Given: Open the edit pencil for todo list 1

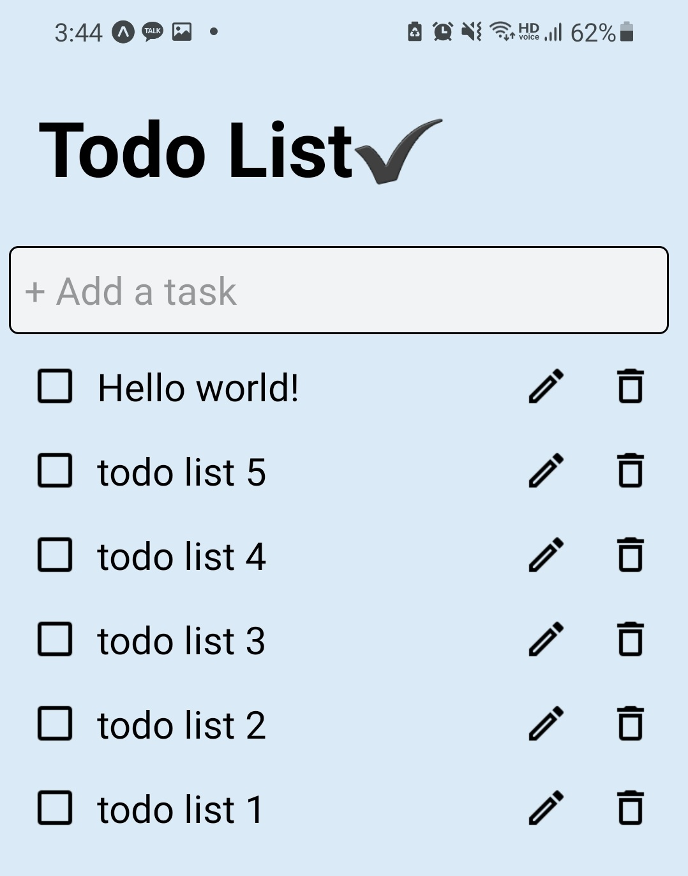Looking at the screenshot, I should point(545,809).
